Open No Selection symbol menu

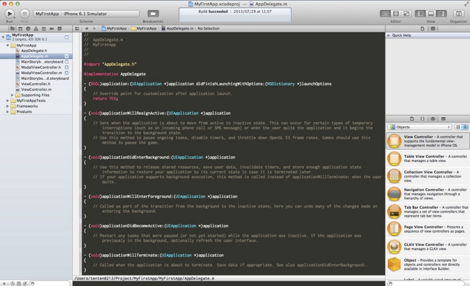coord(209,28)
